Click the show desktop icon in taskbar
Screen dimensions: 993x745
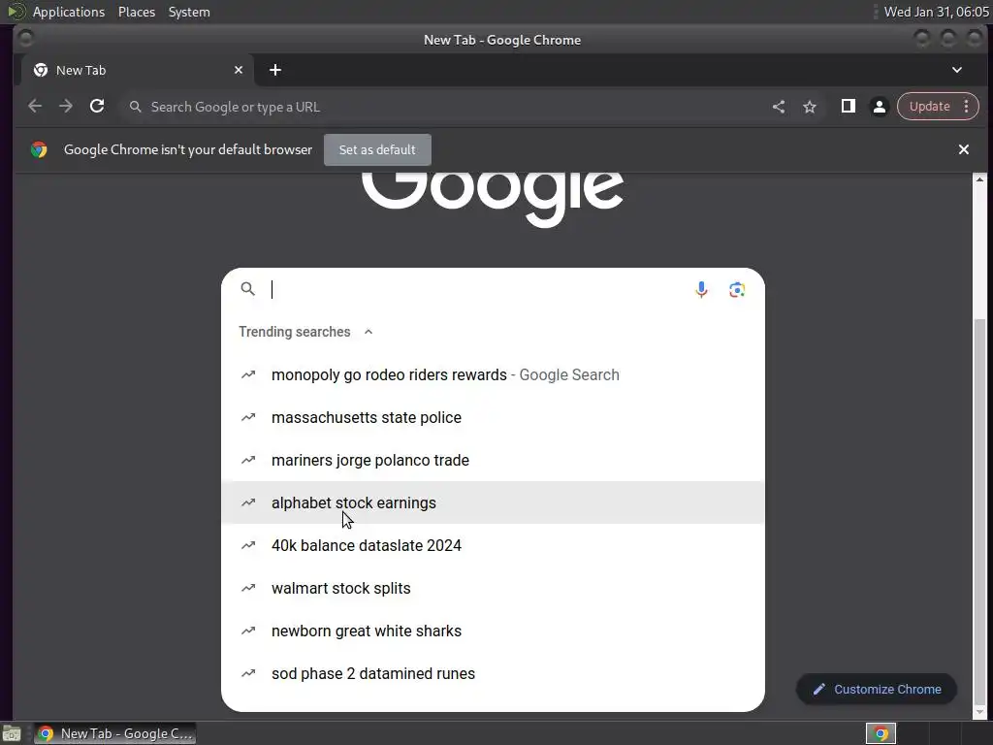coord(11,733)
